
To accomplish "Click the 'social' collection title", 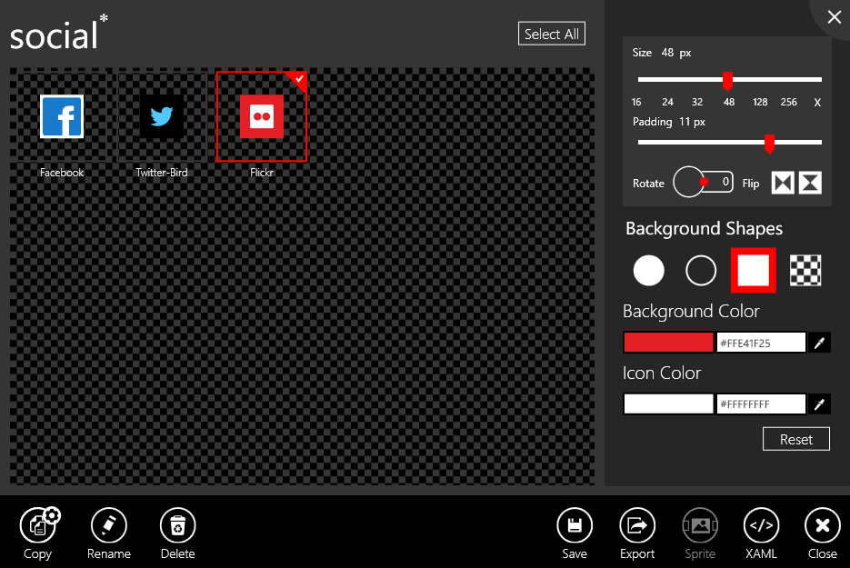I will [54, 35].
